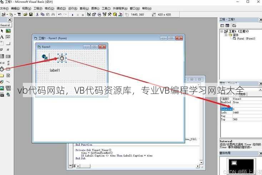
Task: Click the Enabled property value True
Action: click(236, 102)
